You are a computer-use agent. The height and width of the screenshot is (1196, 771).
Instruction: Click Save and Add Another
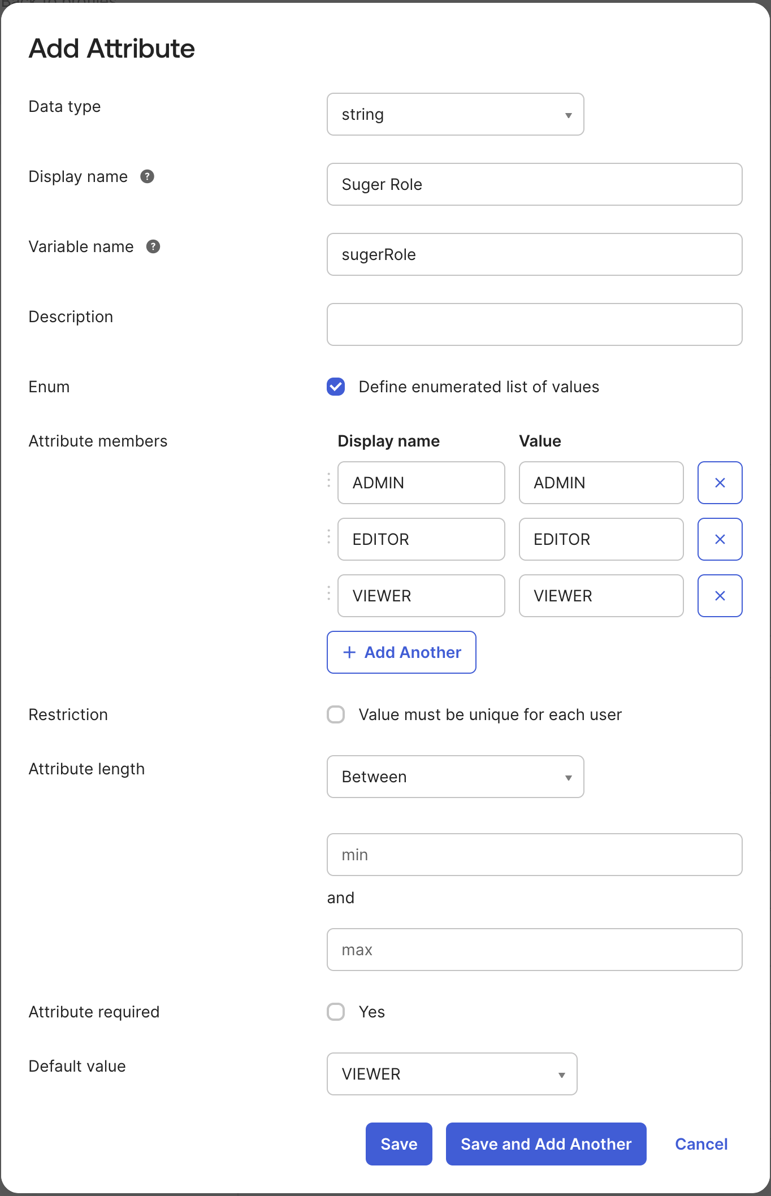(x=545, y=1144)
